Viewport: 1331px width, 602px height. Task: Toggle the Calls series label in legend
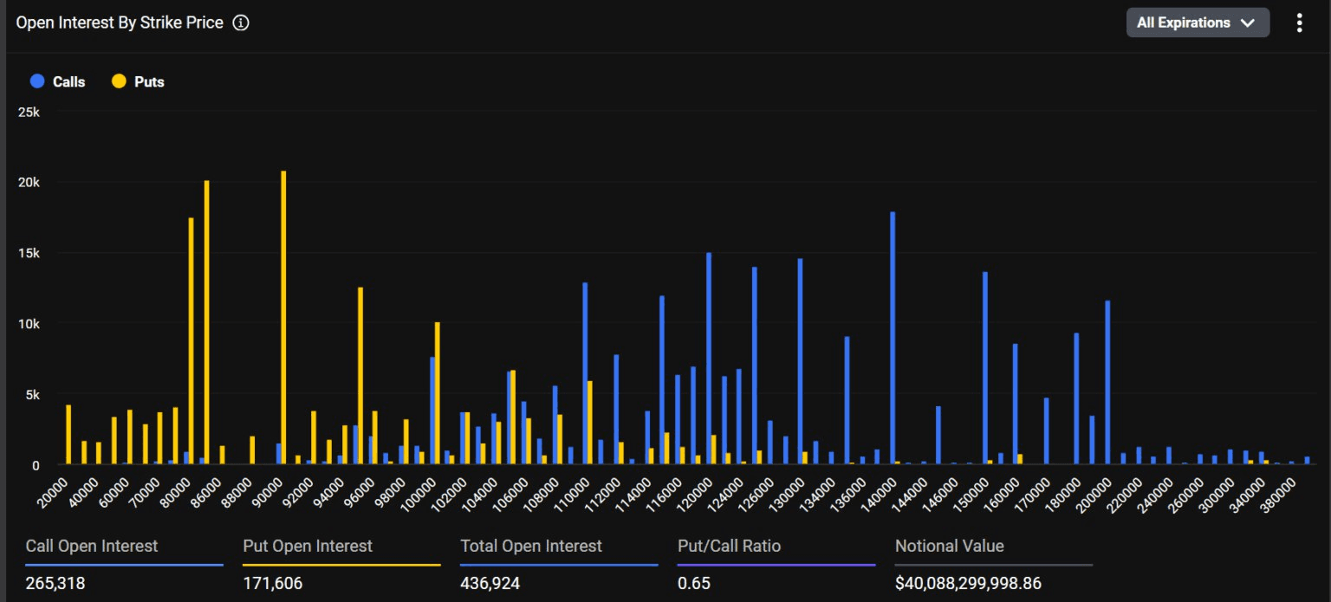(68, 81)
